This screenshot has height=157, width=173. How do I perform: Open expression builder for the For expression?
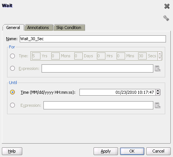click(x=158, y=68)
